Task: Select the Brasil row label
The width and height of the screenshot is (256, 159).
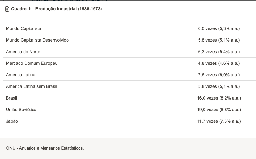Action: coord(12,98)
